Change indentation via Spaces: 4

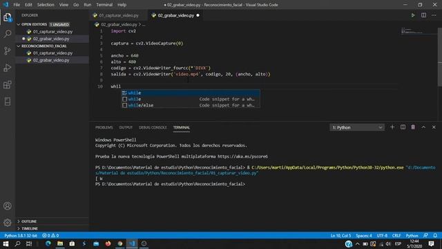point(364,235)
